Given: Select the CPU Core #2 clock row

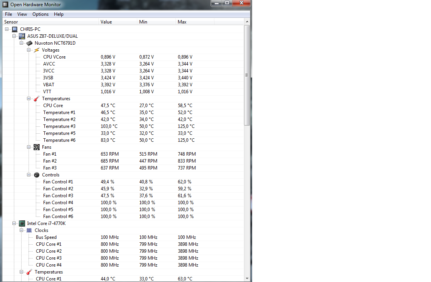Looking at the screenshot, I should point(123,251).
